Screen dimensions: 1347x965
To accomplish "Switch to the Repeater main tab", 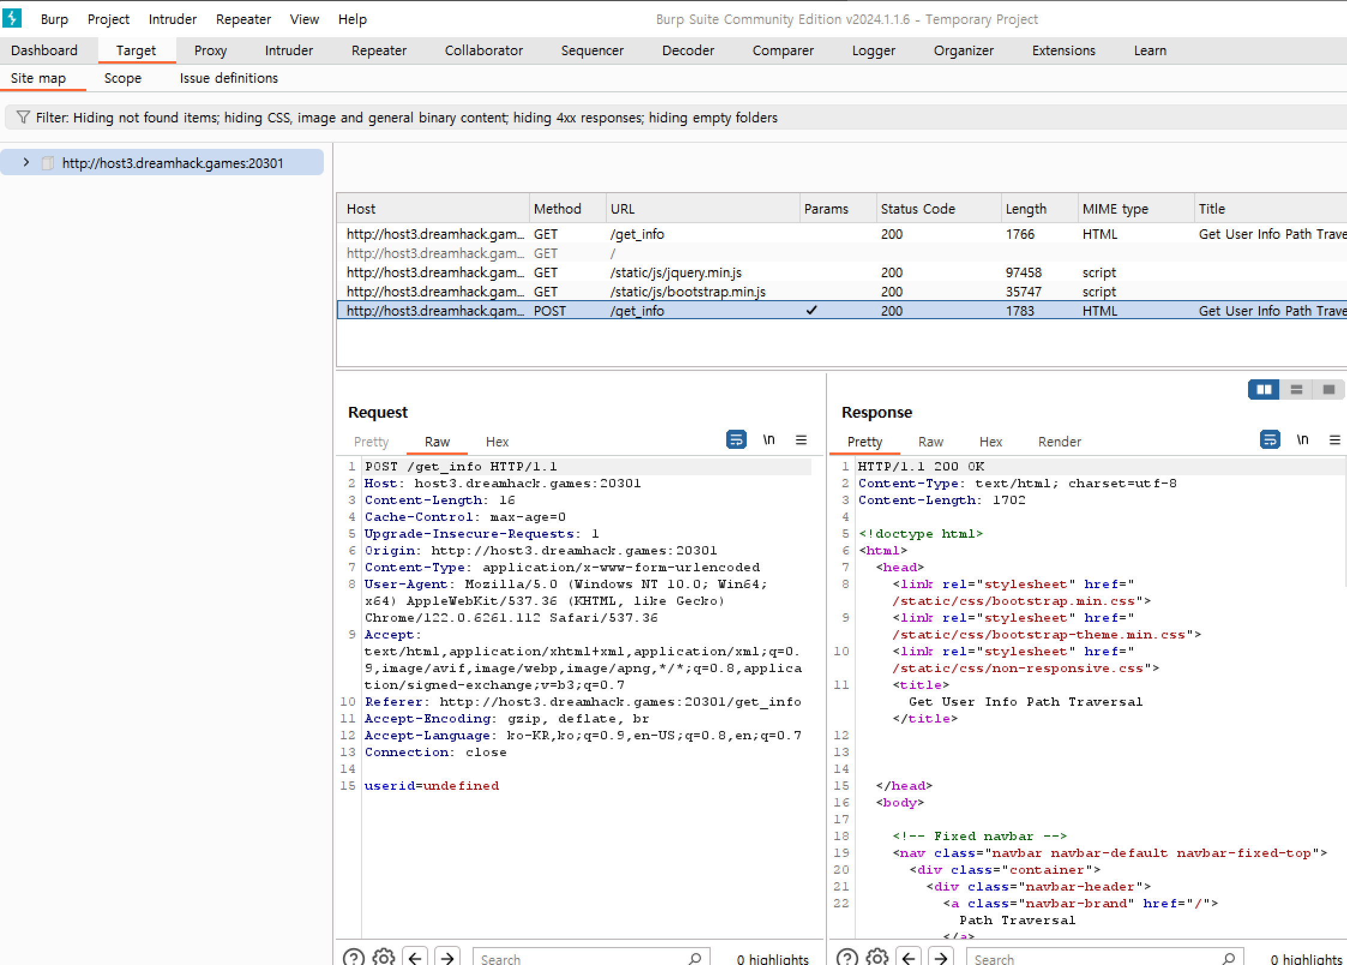I will tap(378, 50).
